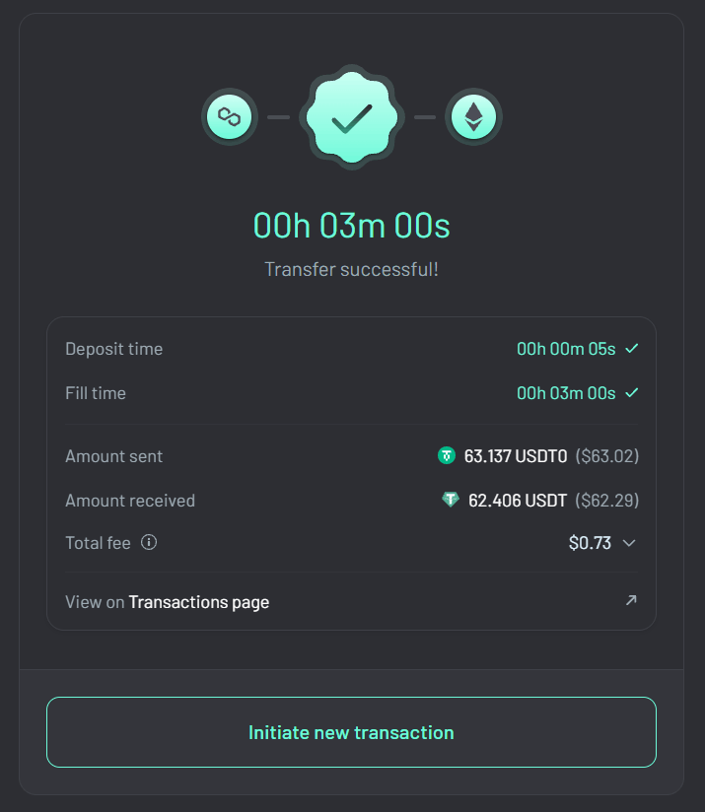Click the Deposit time checkmark
Viewport: 705px width, 812px height.
point(632,349)
